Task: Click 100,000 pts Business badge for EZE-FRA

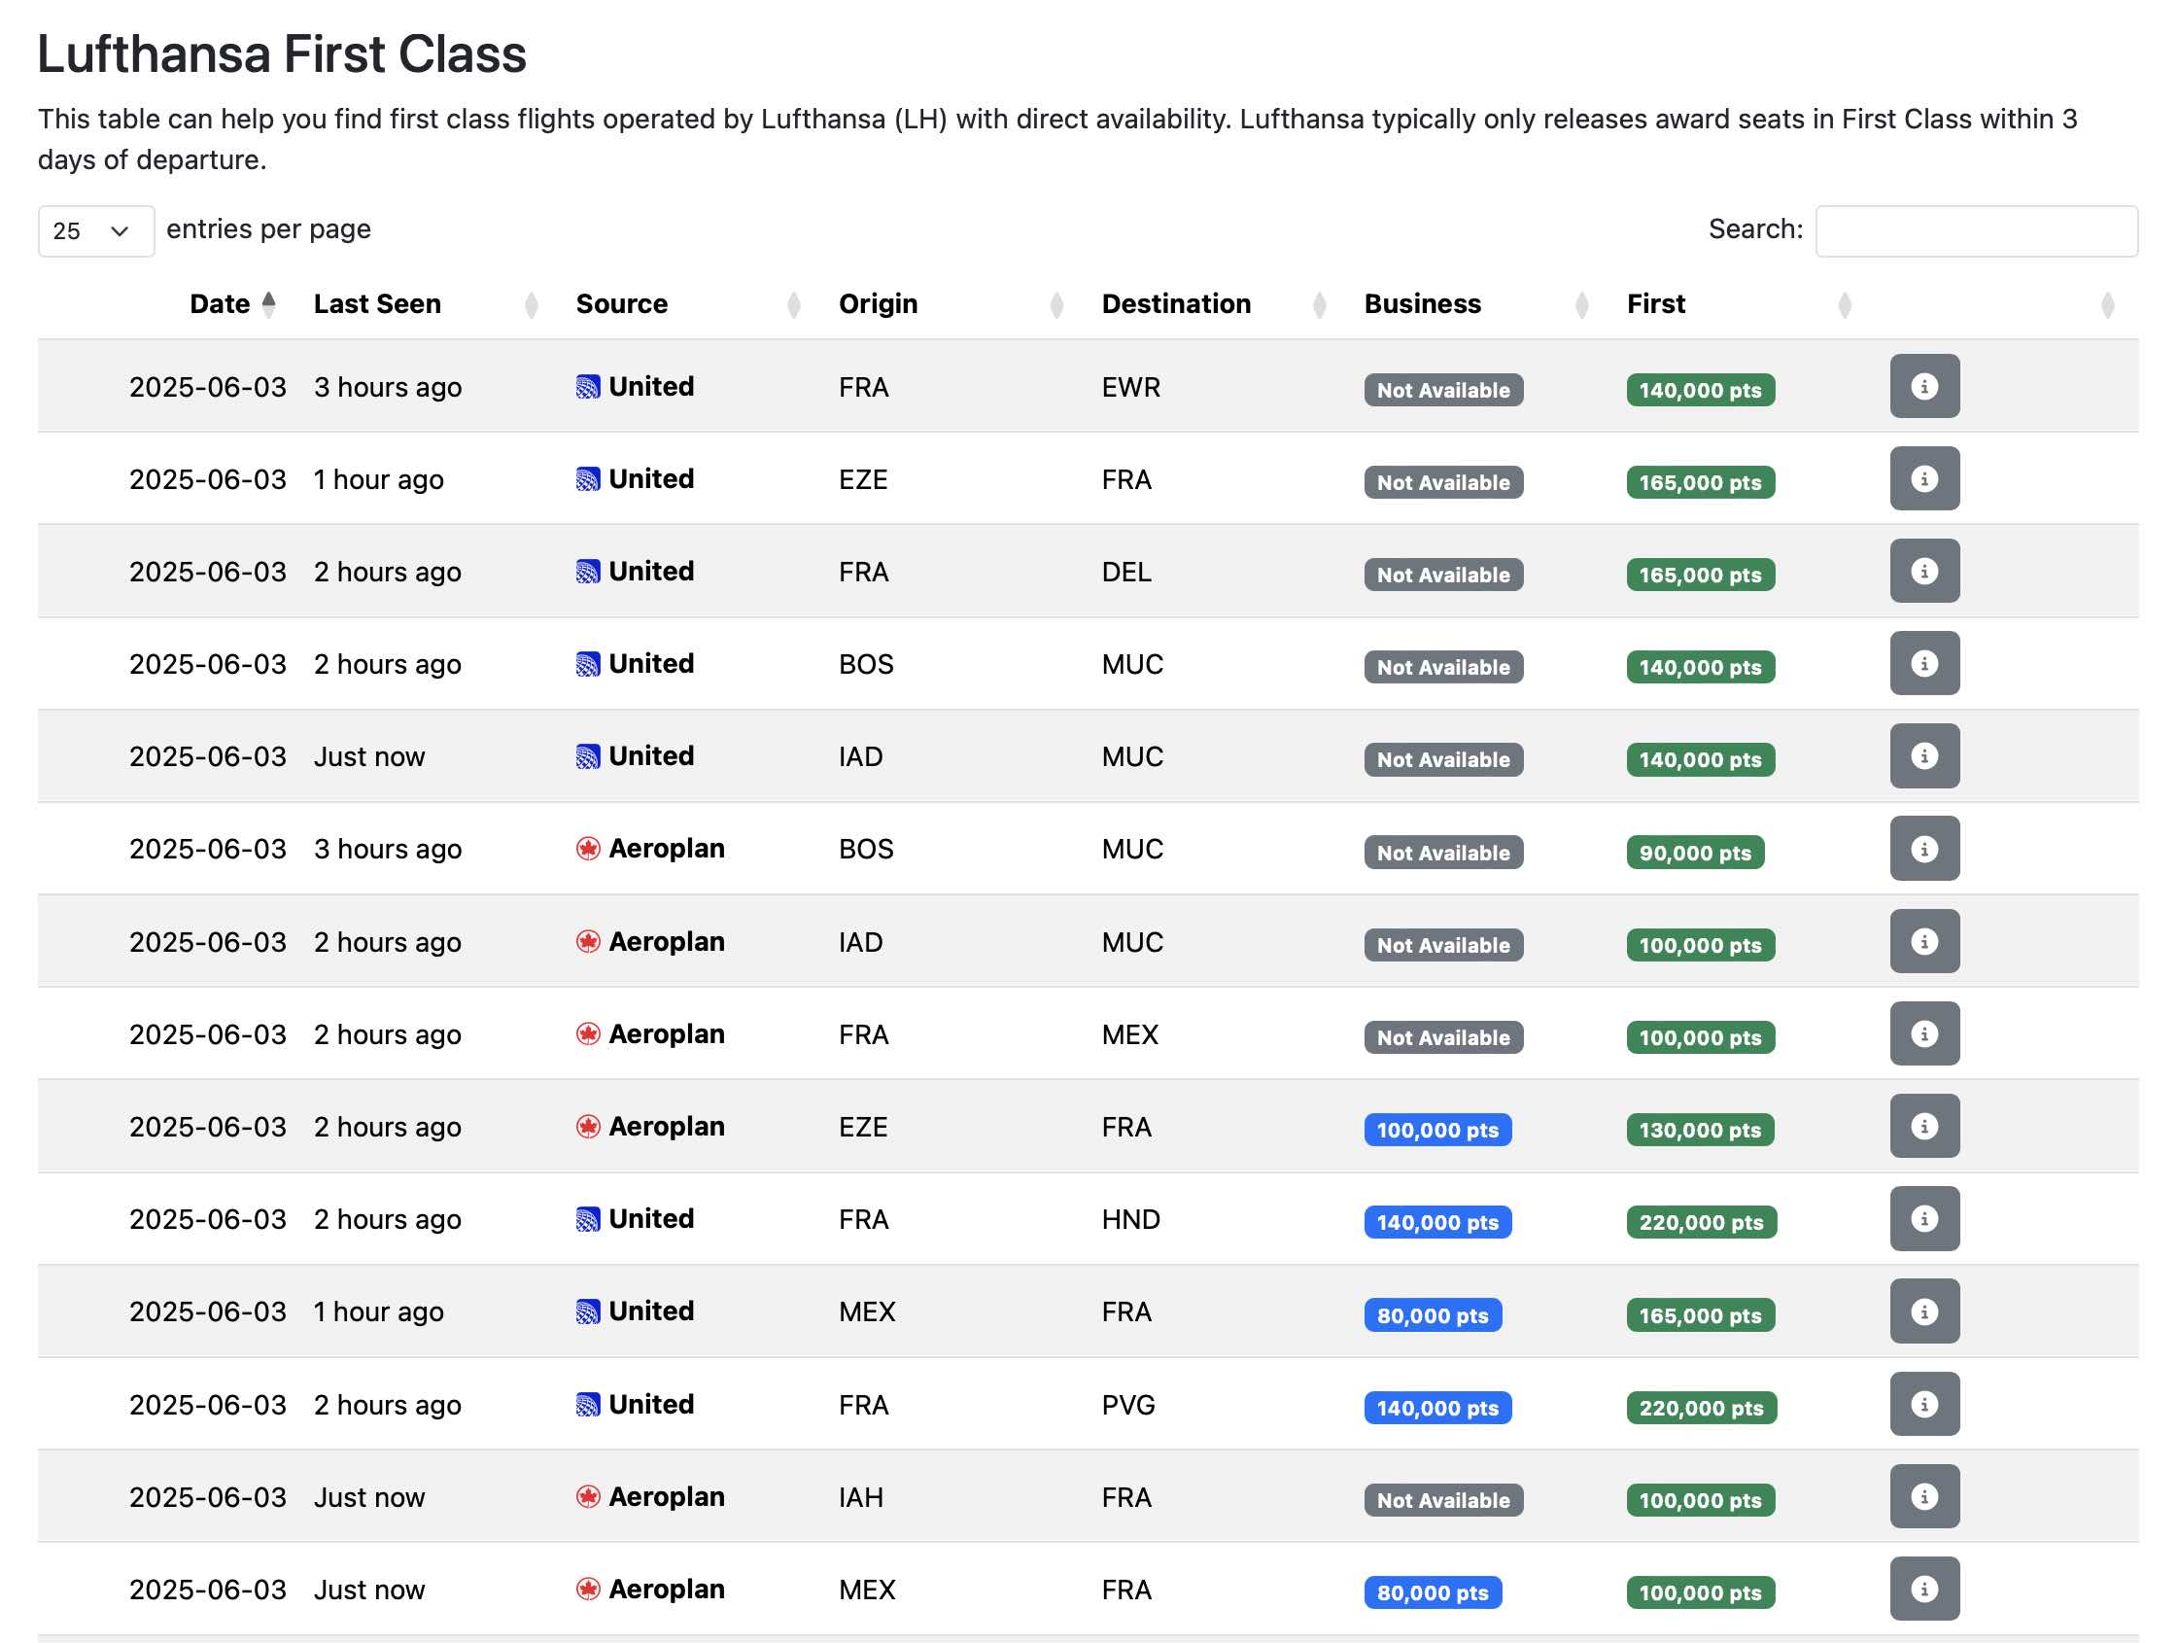Action: tap(1437, 1131)
